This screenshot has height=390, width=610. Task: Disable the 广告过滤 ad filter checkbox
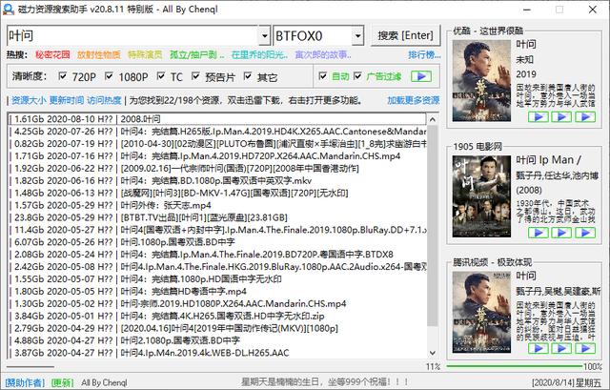(x=360, y=76)
